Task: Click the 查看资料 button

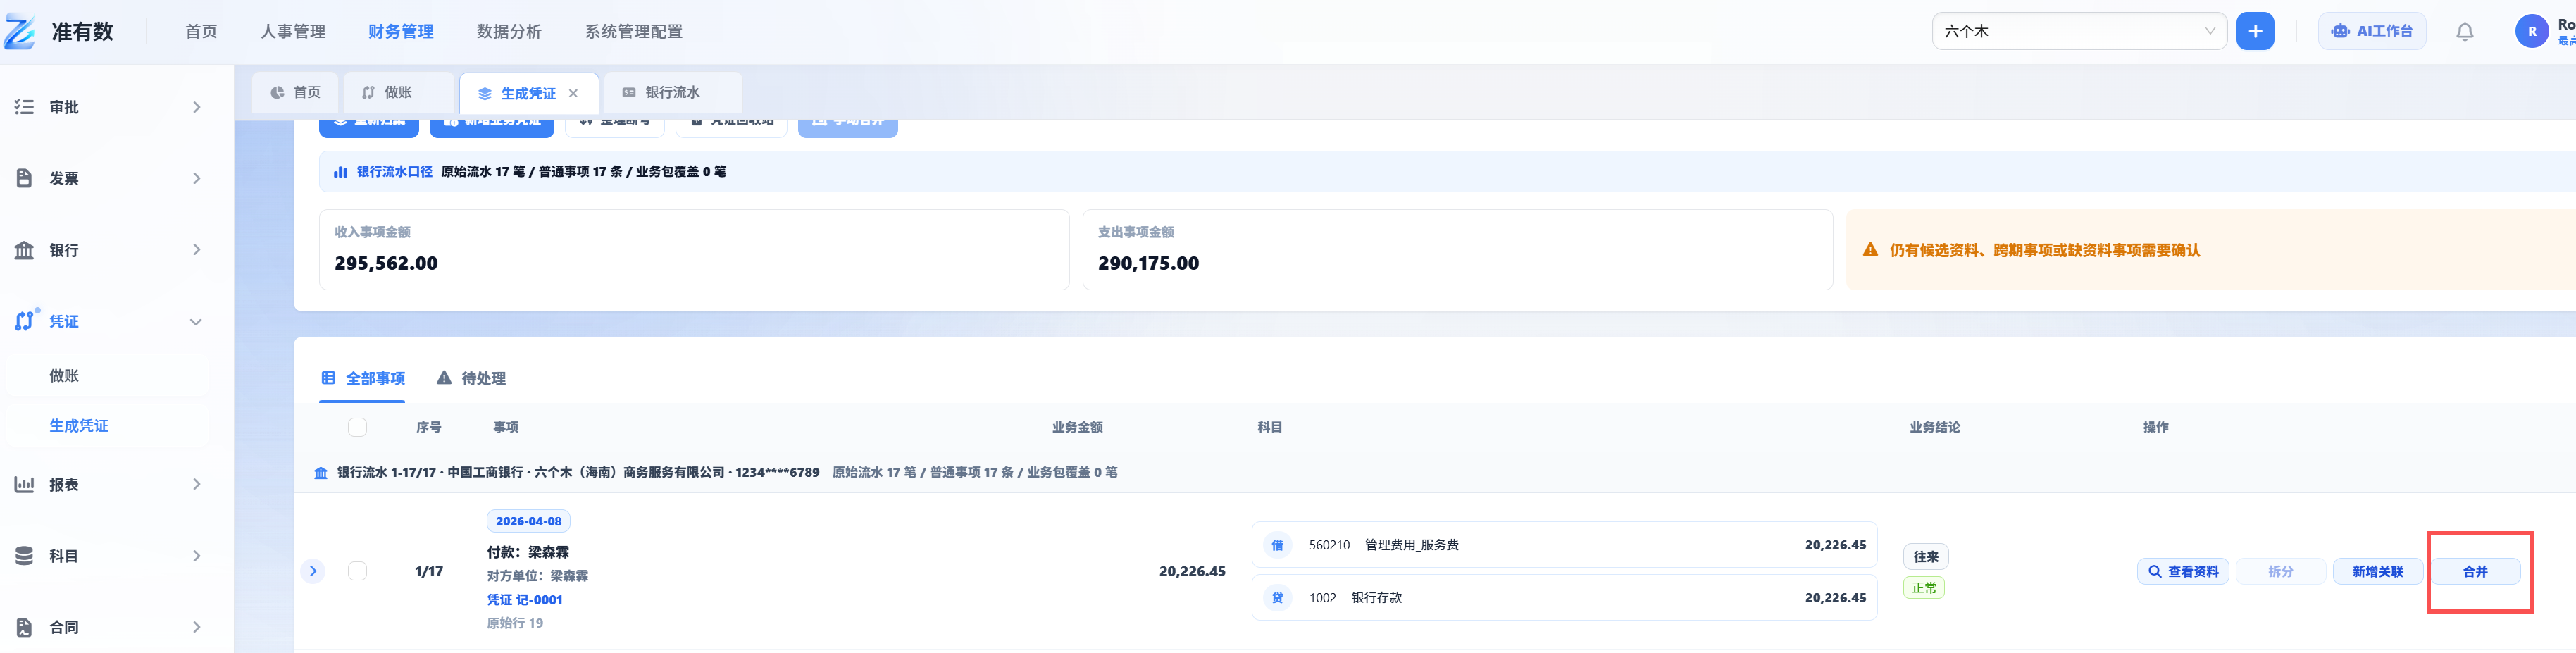Action: click(x=2183, y=572)
